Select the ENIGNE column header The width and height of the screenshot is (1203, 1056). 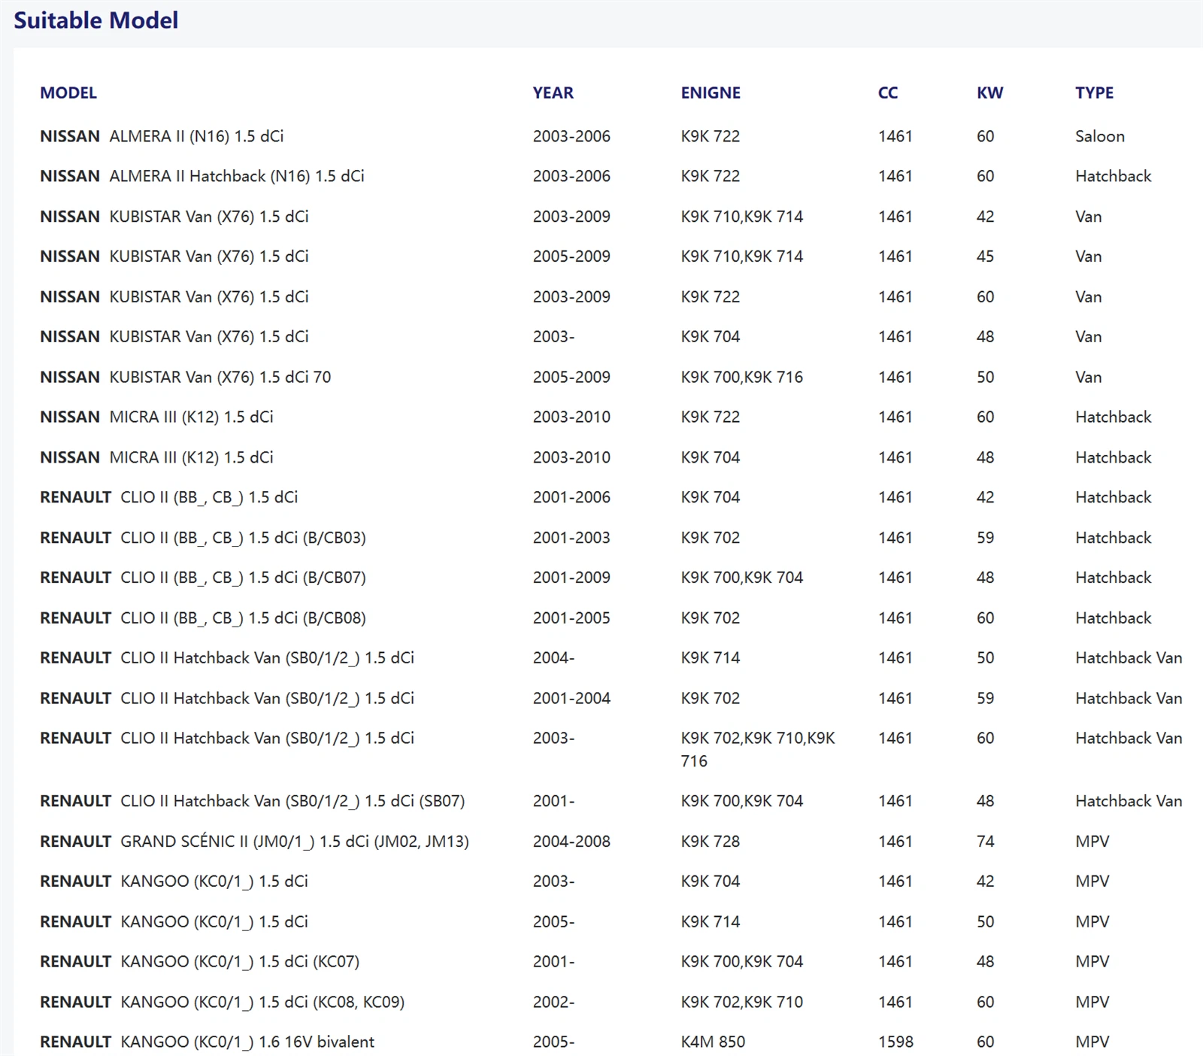tap(711, 93)
